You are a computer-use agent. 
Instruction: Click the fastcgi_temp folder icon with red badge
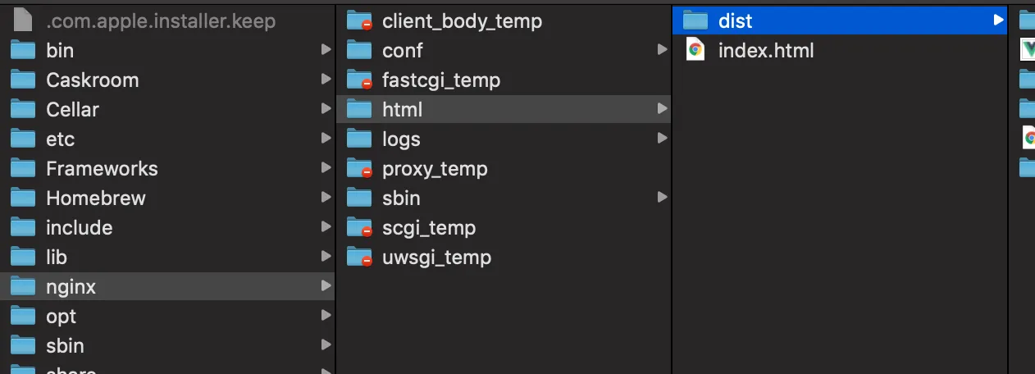pyautogui.click(x=360, y=80)
